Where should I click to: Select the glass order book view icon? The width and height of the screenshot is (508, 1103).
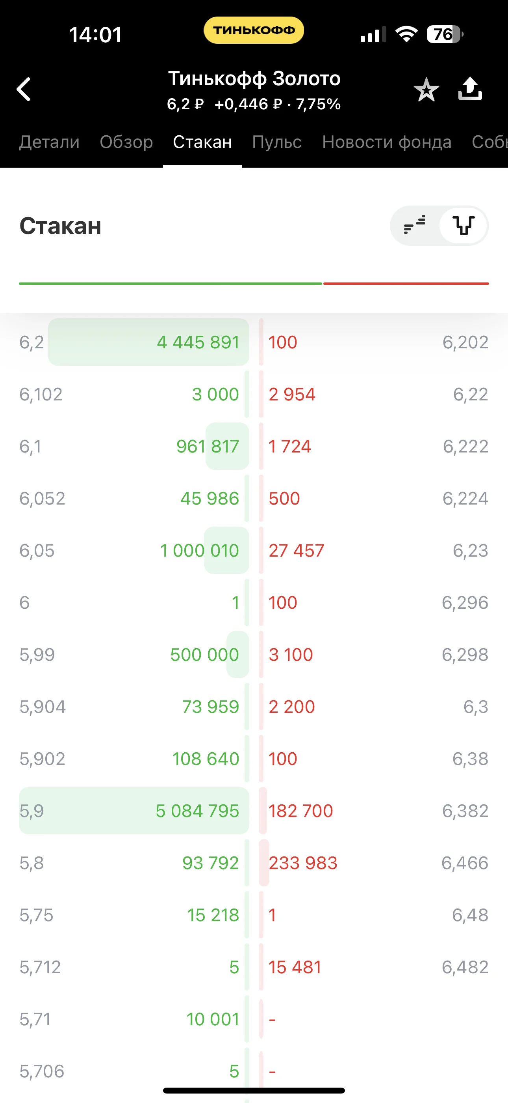pos(464,225)
